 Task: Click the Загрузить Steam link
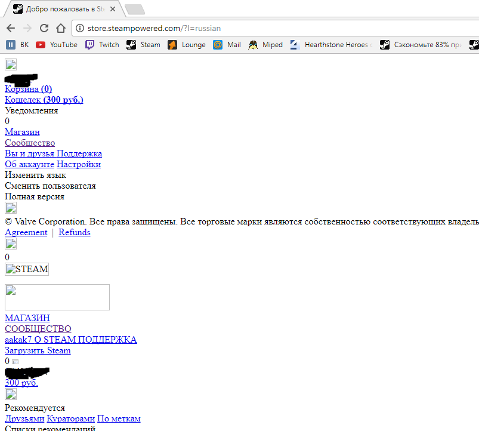pos(38,350)
